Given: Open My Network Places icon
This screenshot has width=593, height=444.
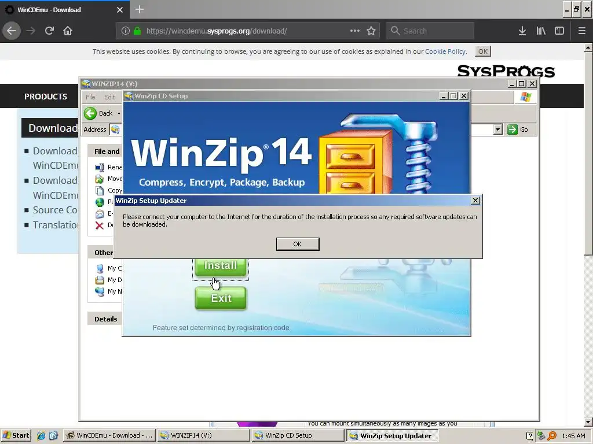Looking at the screenshot, I should point(100,291).
